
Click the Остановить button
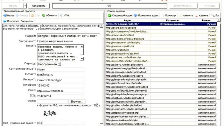tap(39, 6)
